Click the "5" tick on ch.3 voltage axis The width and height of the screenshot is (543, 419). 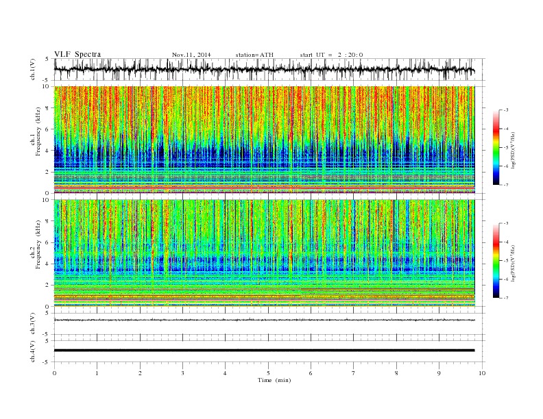48,313
